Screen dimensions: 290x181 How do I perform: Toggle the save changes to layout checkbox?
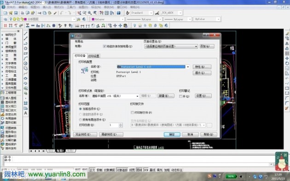click(104, 47)
